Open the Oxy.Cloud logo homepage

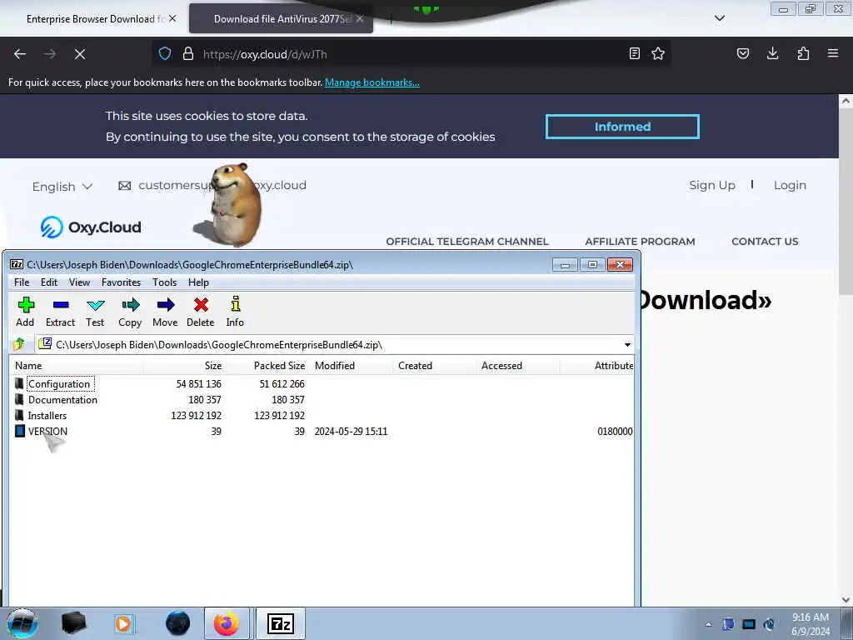click(91, 227)
